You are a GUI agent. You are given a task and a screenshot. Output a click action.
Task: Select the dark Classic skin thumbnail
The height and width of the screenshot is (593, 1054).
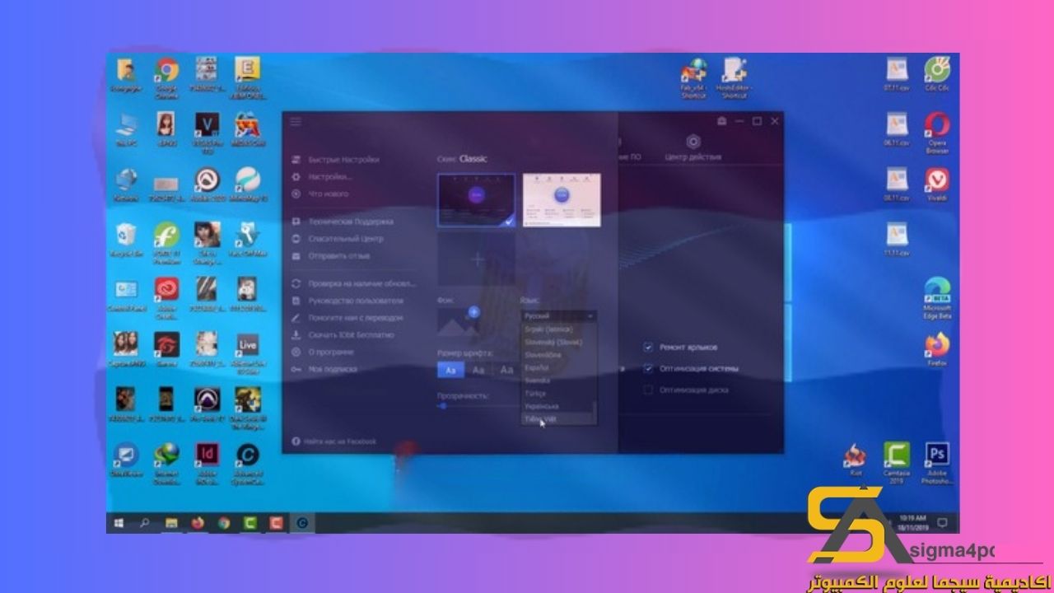coord(477,200)
